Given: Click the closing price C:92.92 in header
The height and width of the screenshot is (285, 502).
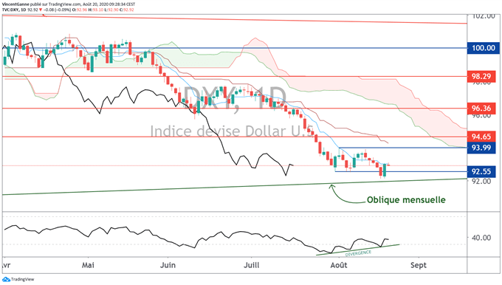Looking at the screenshot, I should pyautogui.click(x=126, y=10).
